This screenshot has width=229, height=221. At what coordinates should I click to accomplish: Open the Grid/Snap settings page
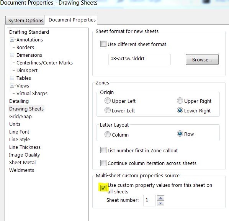(x=20, y=117)
